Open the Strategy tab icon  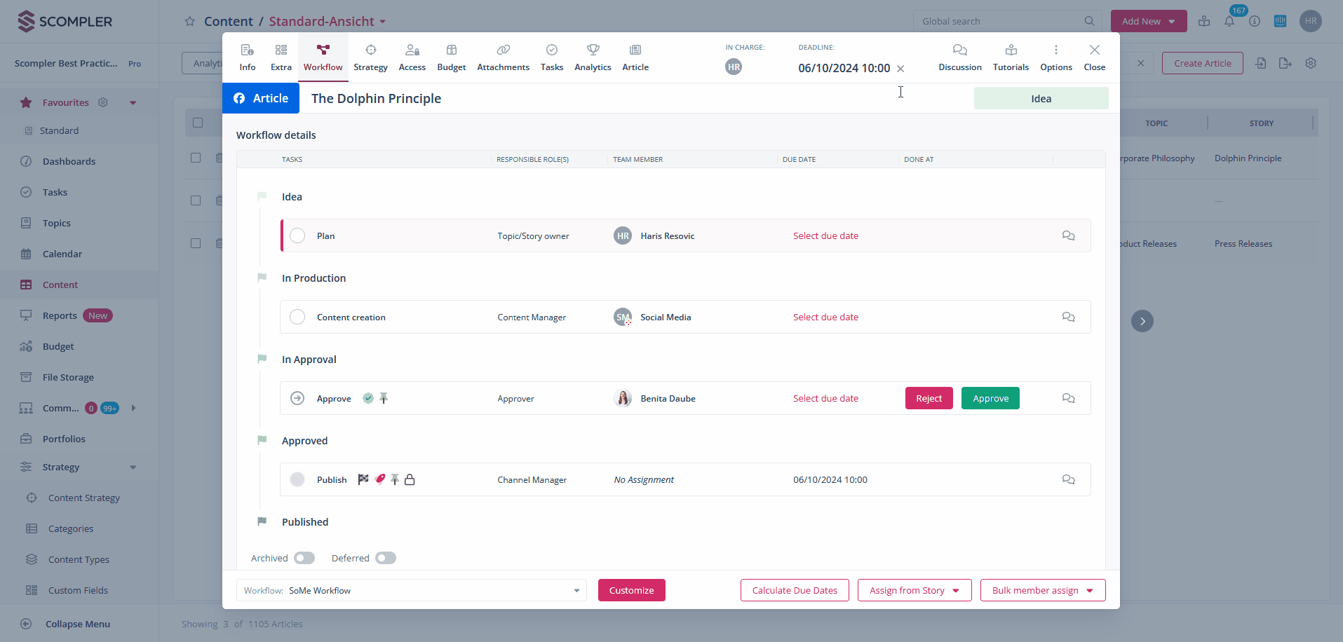pos(370,50)
